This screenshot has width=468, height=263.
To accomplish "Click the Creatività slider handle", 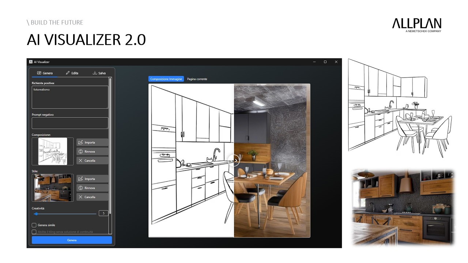I will [36, 214].
